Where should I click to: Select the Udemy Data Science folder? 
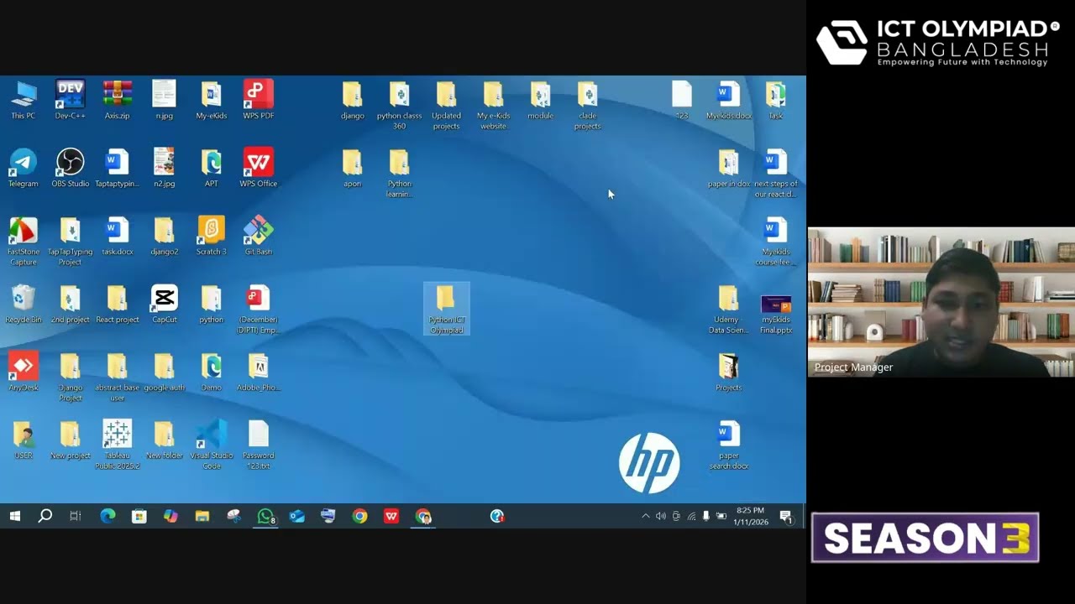pos(729,309)
